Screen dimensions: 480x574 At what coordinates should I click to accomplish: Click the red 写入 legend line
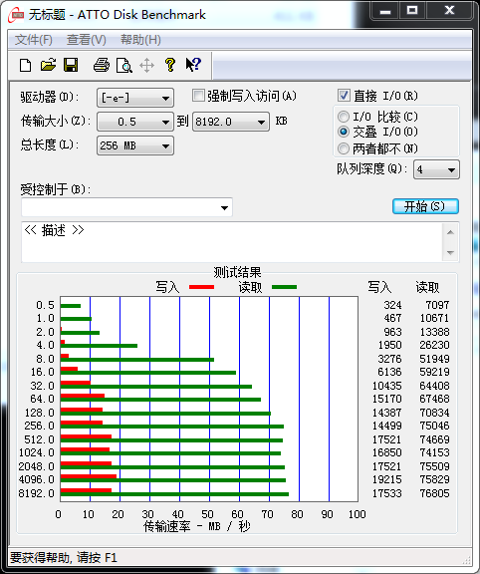[201, 287]
